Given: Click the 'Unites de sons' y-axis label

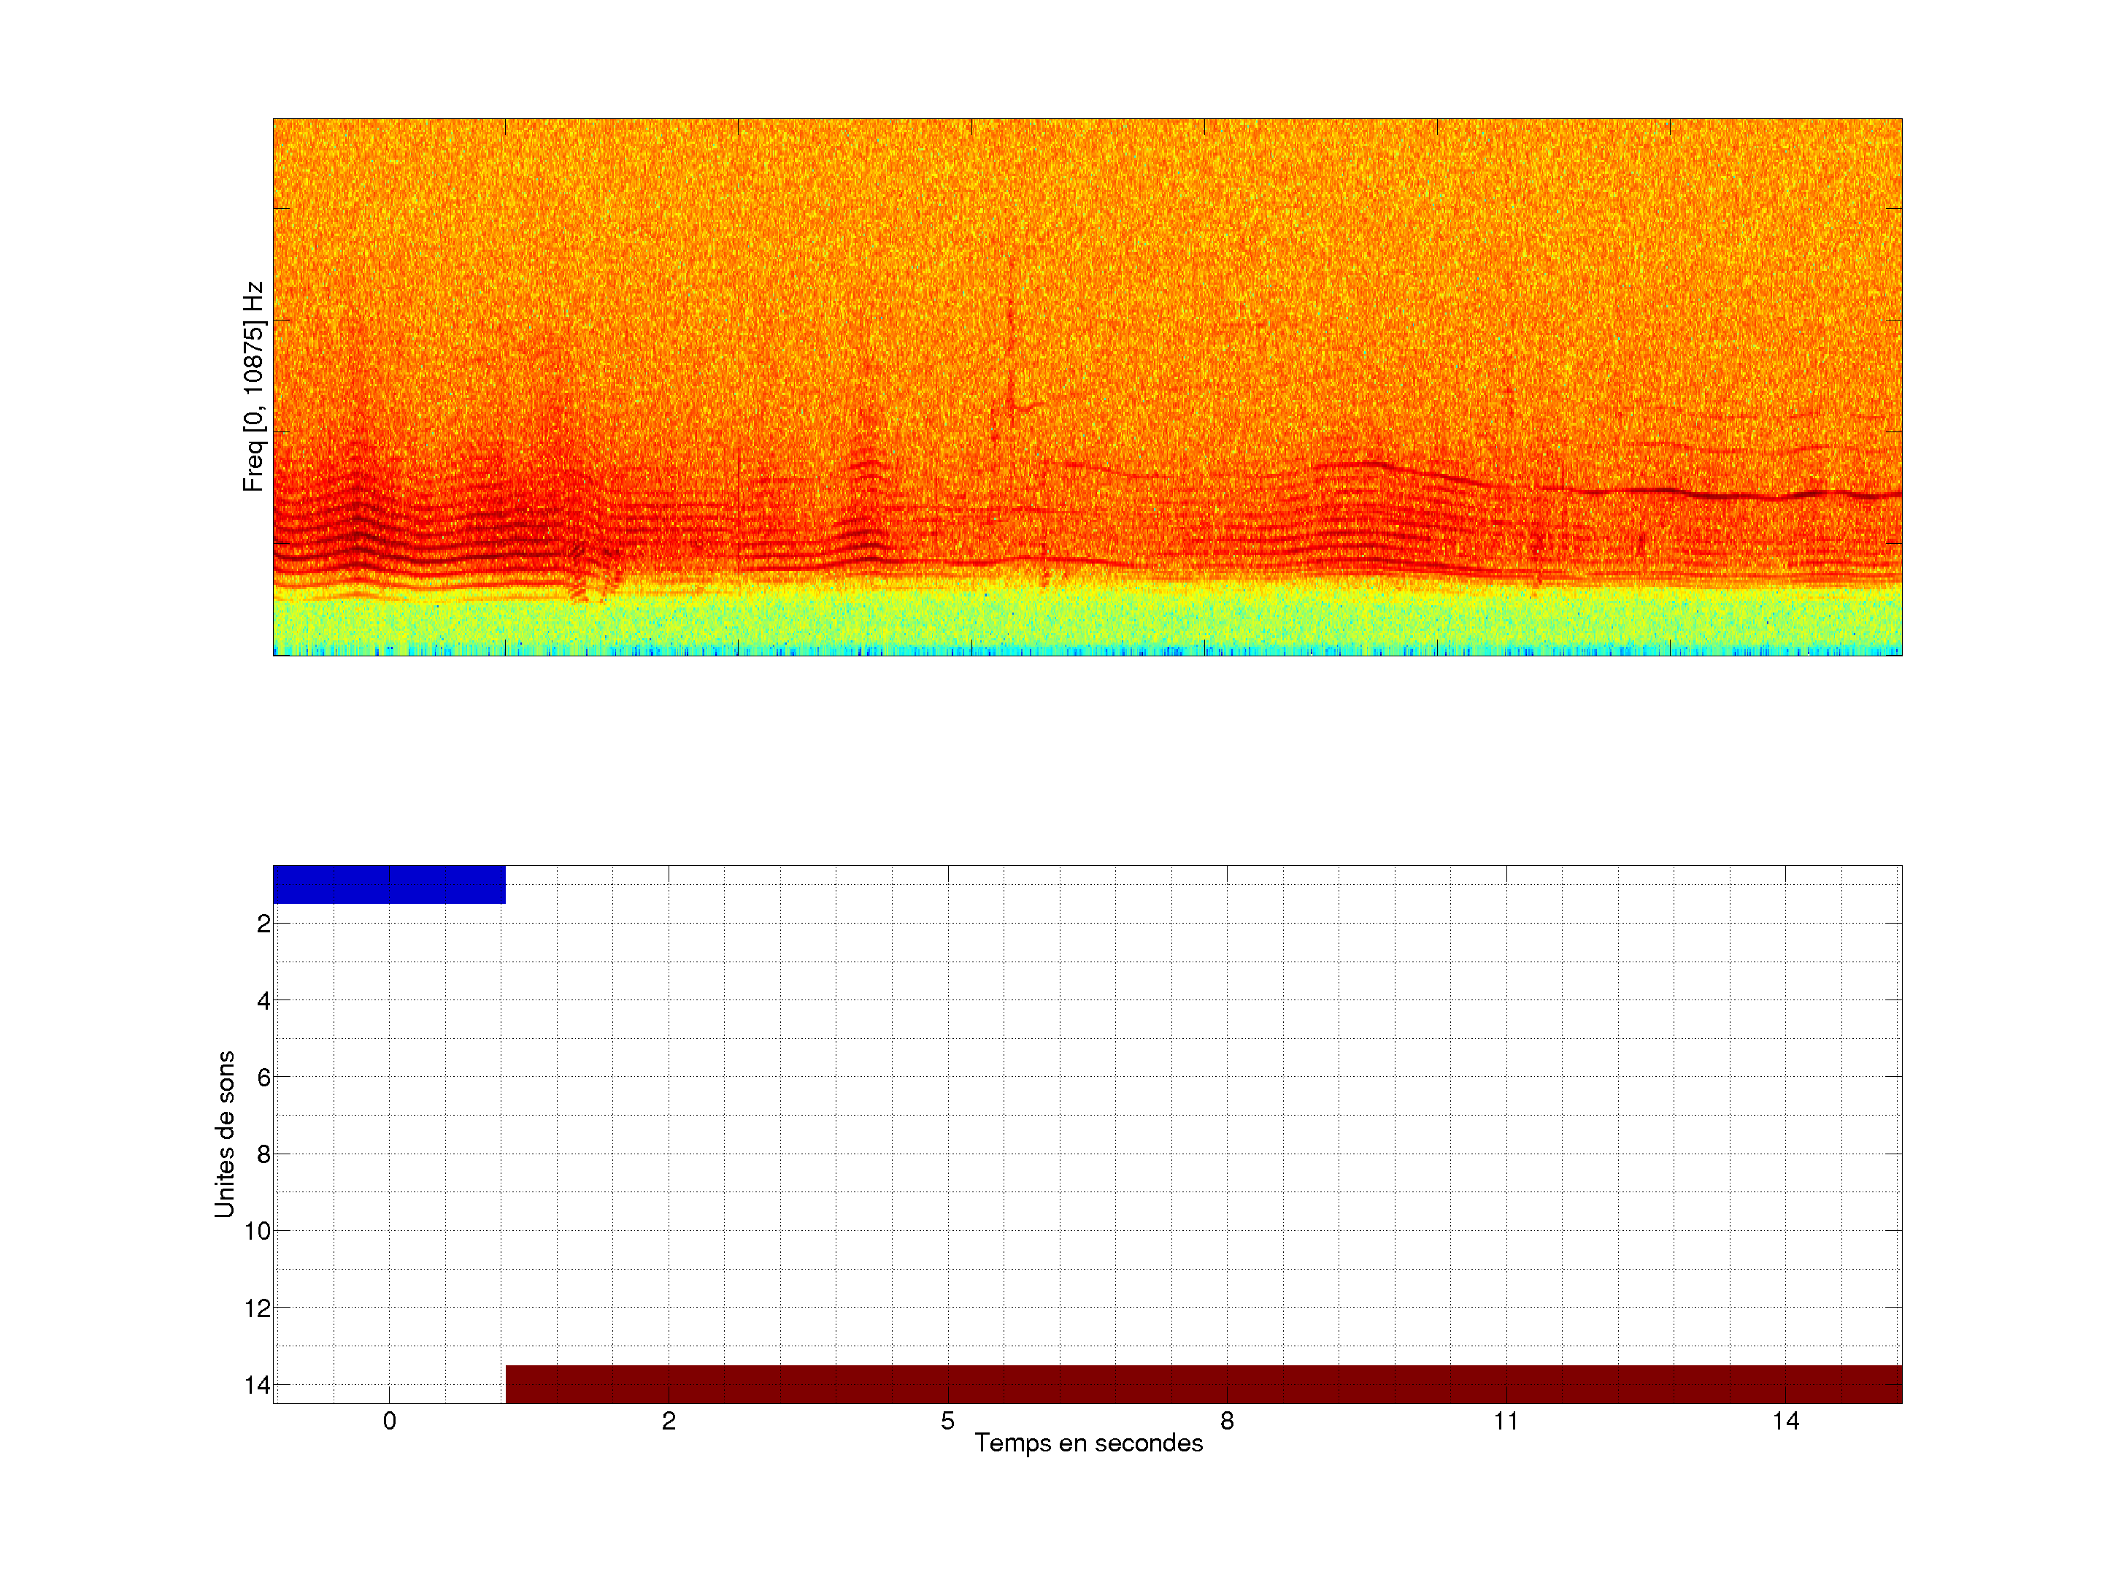Looking at the screenshot, I should point(224,1133).
